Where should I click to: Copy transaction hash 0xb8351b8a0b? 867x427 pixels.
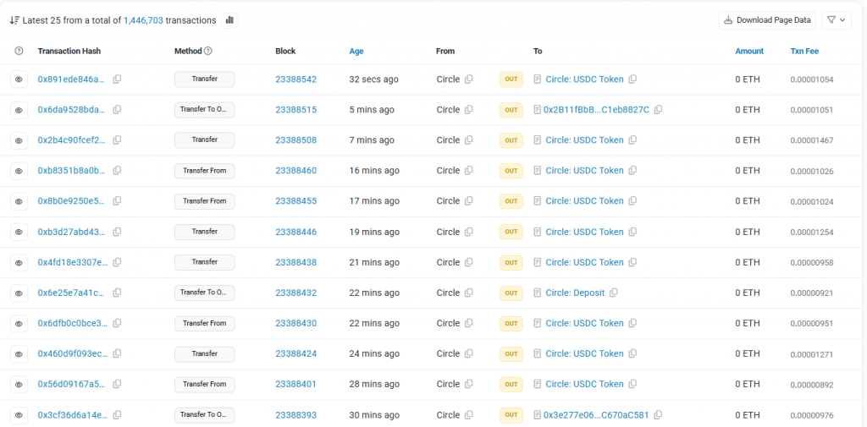pyautogui.click(x=117, y=171)
